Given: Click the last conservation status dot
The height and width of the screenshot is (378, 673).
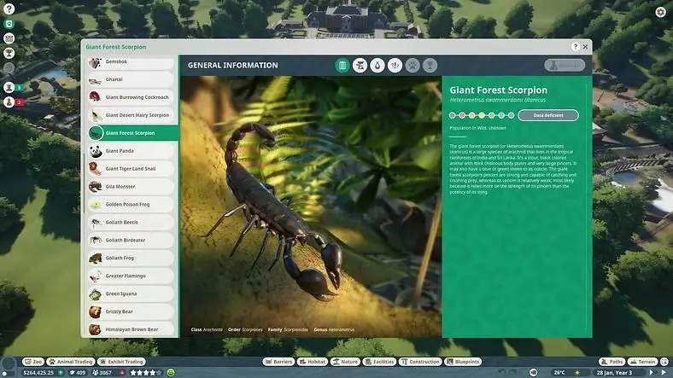Looking at the screenshot, I should (511, 115).
